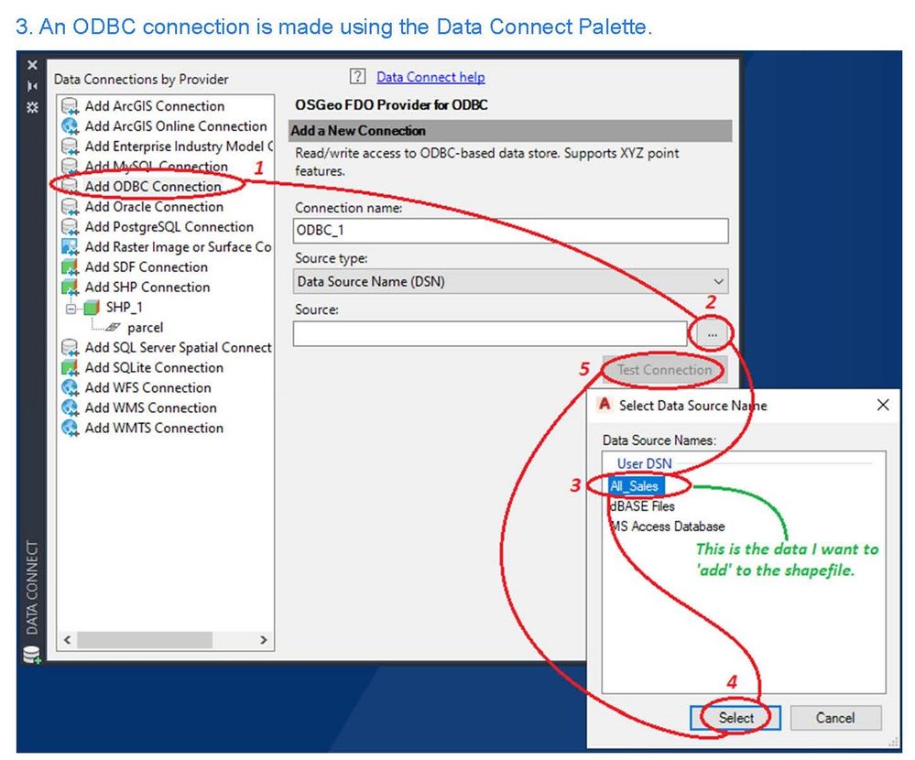Click the ArcGIS Connection database icon

(x=70, y=106)
